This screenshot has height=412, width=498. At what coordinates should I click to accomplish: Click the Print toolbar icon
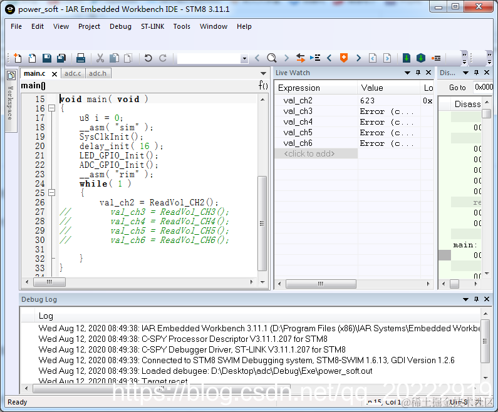(x=81, y=58)
